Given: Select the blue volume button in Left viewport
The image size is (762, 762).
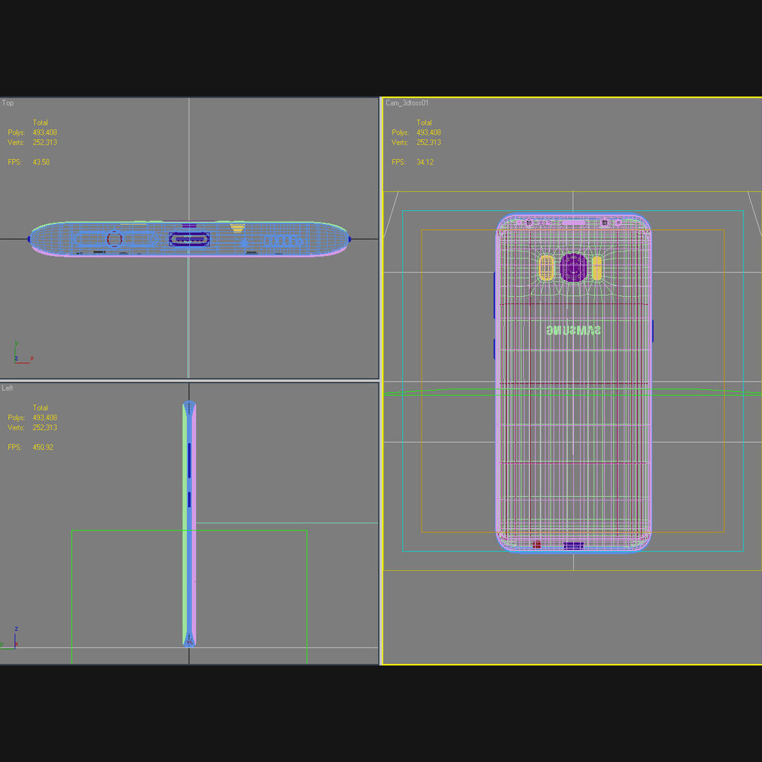Looking at the screenshot, I should [189, 460].
